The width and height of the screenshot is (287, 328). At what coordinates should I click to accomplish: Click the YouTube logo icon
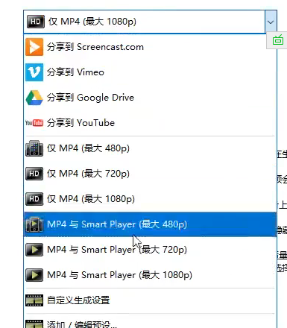pyautogui.click(x=34, y=123)
